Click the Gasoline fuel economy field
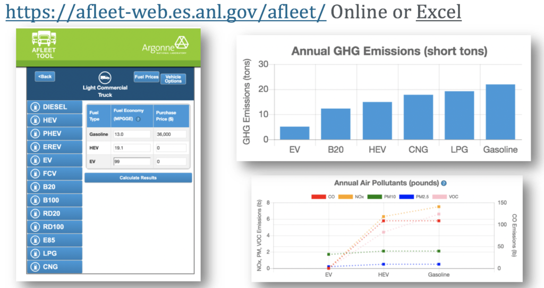This screenshot has height=288, width=544. tap(132, 134)
